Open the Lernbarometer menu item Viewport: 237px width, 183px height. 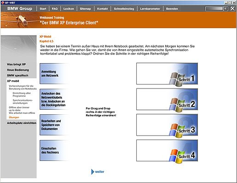click(150, 9)
